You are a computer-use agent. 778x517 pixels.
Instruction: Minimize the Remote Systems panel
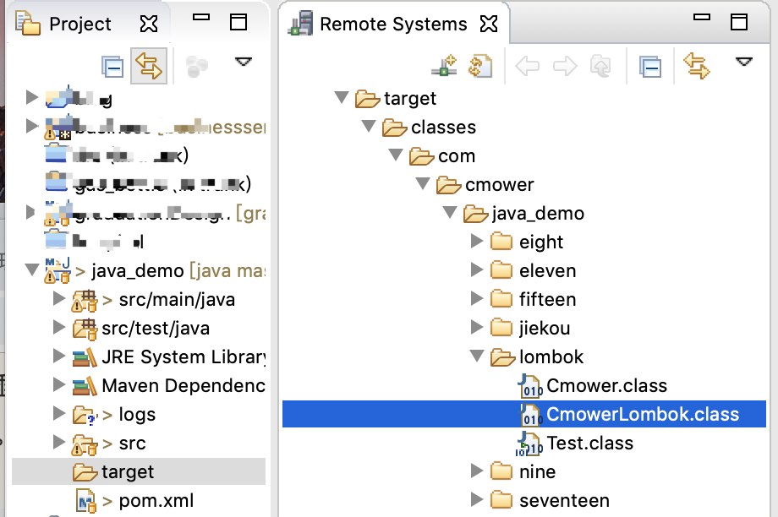pos(702,18)
